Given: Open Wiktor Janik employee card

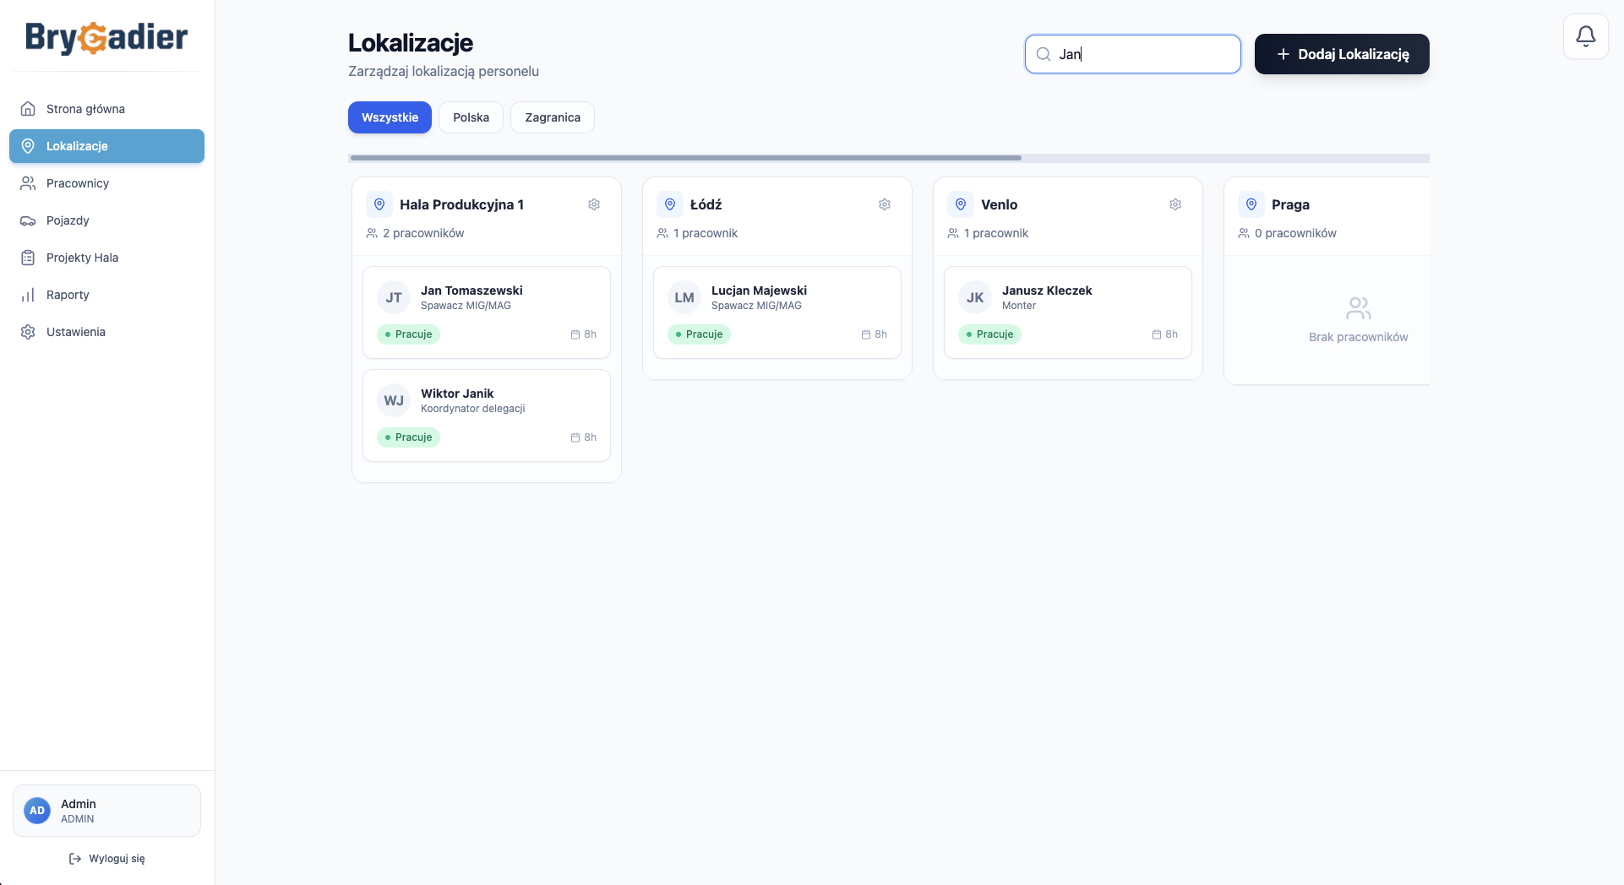Looking at the screenshot, I should 487,415.
